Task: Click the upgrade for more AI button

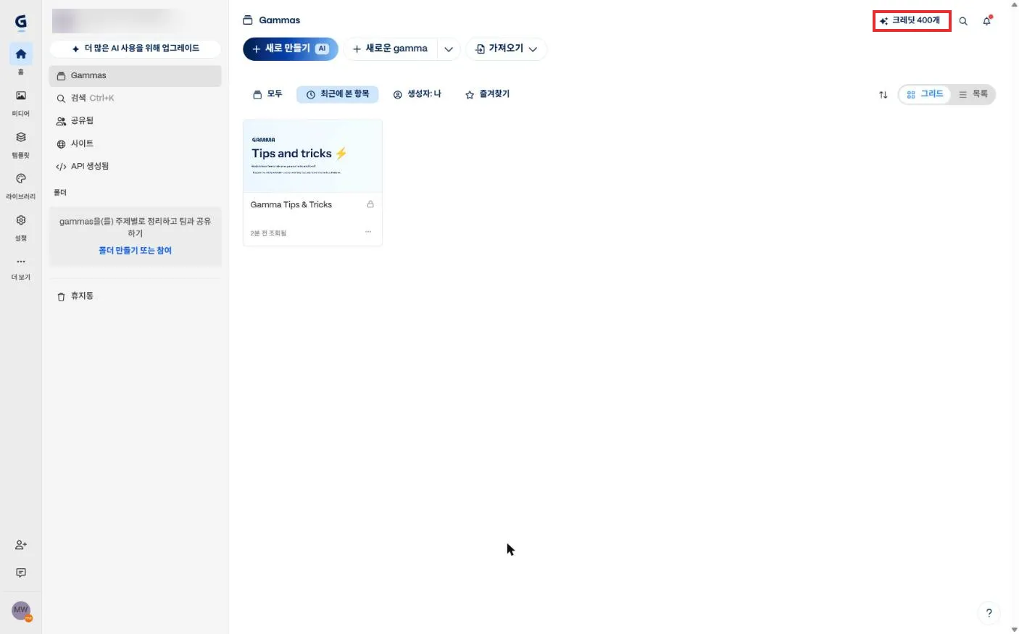Action: coord(136,49)
